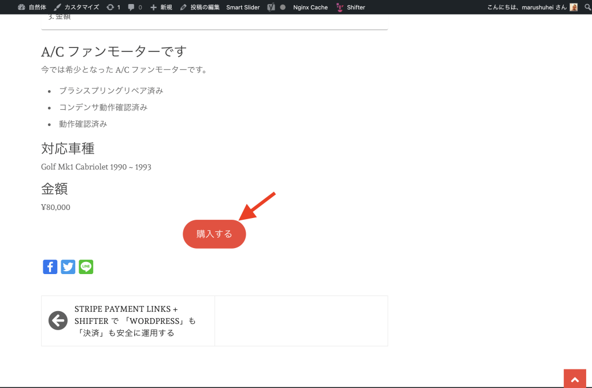The height and width of the screenshot is (388, 592).
Task: Jump to 金額 in table of contents
Action: click(63, 17)
